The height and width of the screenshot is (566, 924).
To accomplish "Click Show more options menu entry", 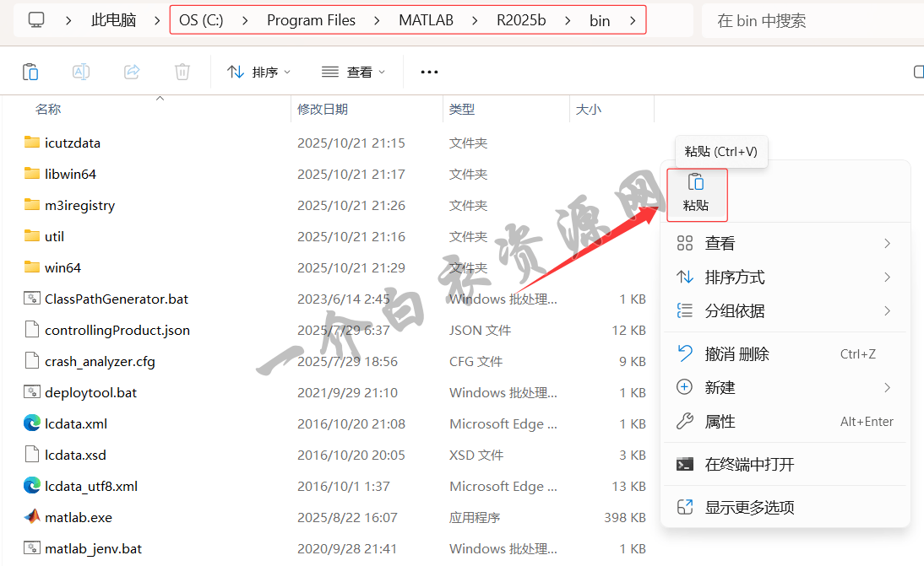I will coord(749,507).
